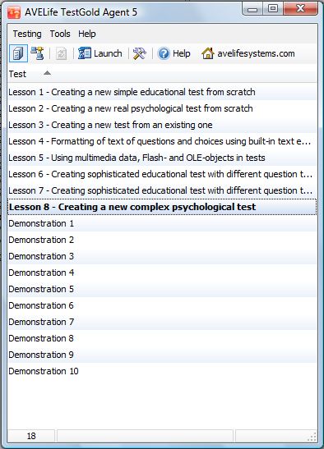This screenshot has height=449, width=324.
Task: Select Lesson 1 simple educational test
Action: pos(163,92)
